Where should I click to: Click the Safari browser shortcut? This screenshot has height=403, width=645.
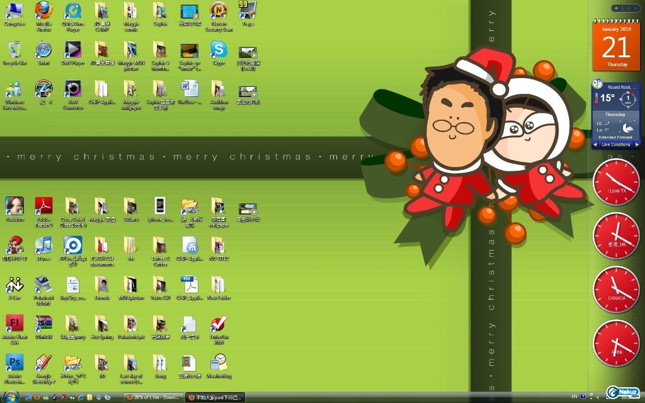point(43,50)
